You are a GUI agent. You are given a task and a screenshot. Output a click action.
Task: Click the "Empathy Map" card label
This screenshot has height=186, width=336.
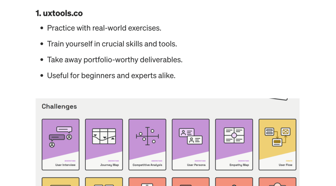coord(239,165)
